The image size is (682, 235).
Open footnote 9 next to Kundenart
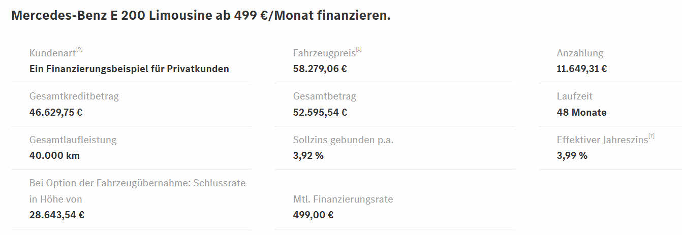[x=79, y=49]
